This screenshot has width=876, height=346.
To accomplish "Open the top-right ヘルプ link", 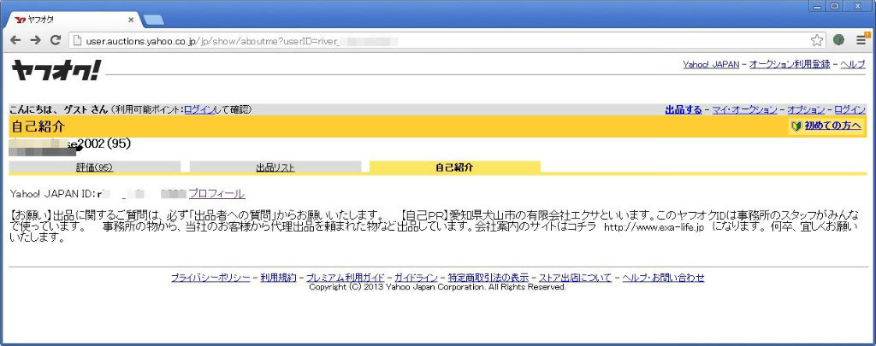I will click(853, 65).
